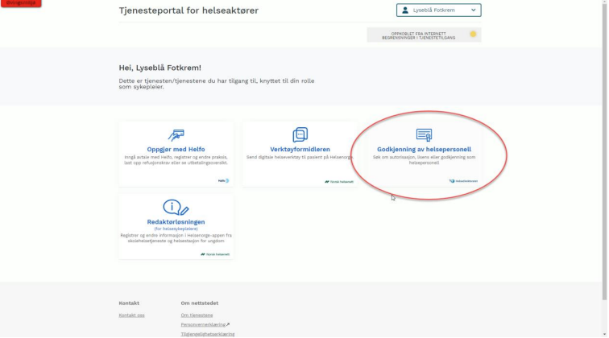Open the Oppgjør med Helfo title link

tap(176, 149)
